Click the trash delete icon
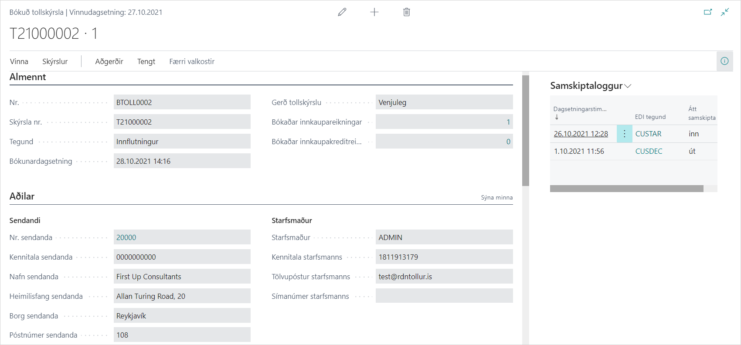The image size is (741, 345). (x=407, y=12)
